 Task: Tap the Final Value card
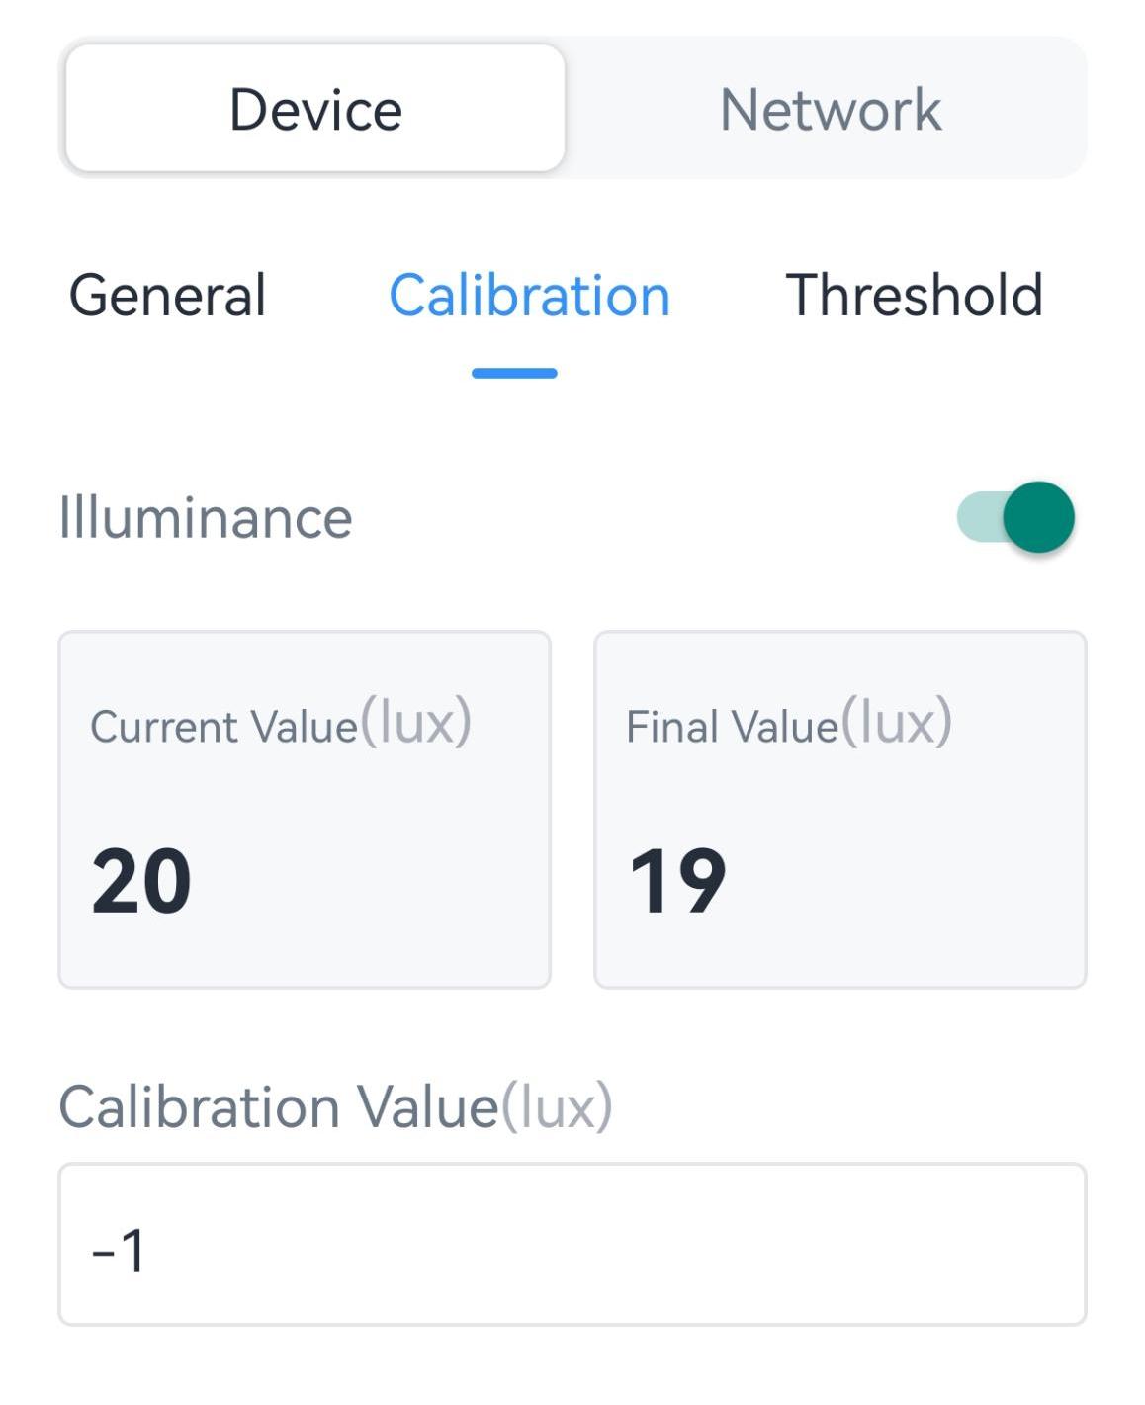tap(839, 809)
